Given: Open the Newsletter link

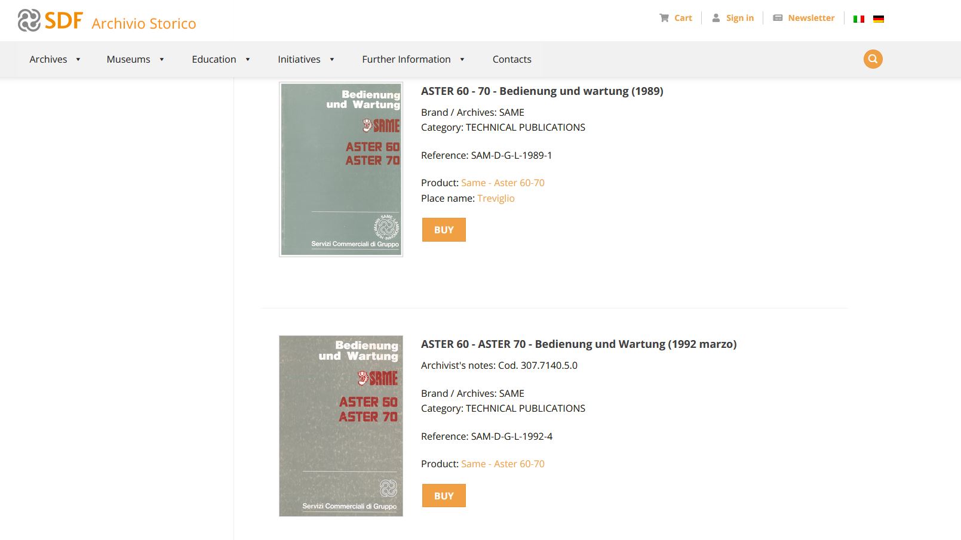Looking at the screenshot, I should (x=803, y=18).
